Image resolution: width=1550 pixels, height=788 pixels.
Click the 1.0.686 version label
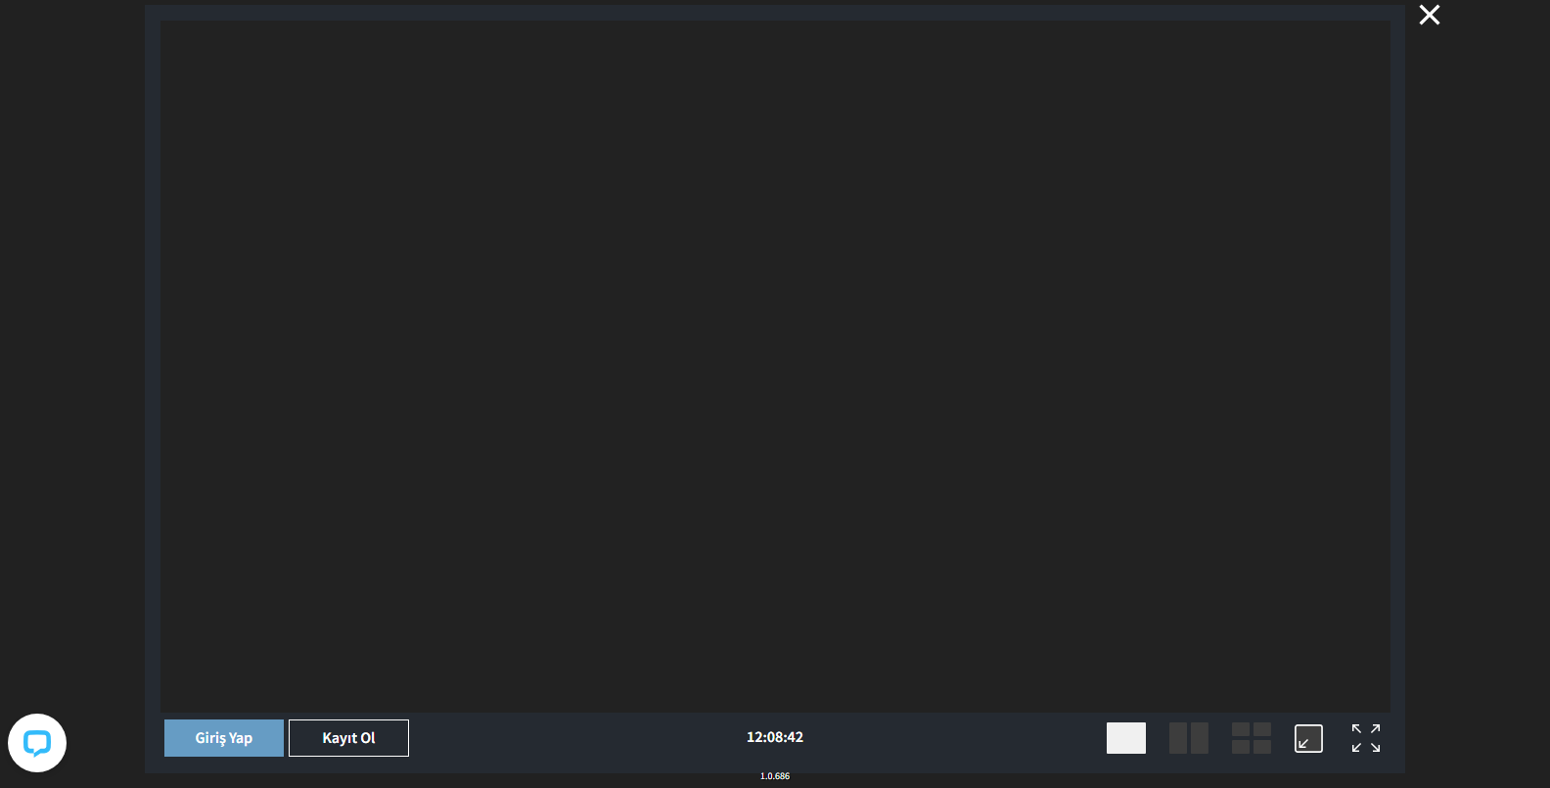tap(775, 776)
